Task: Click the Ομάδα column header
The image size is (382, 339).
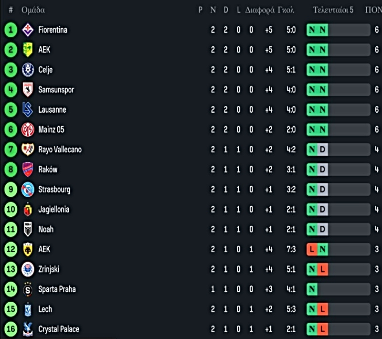Action: tap(33, 10)
